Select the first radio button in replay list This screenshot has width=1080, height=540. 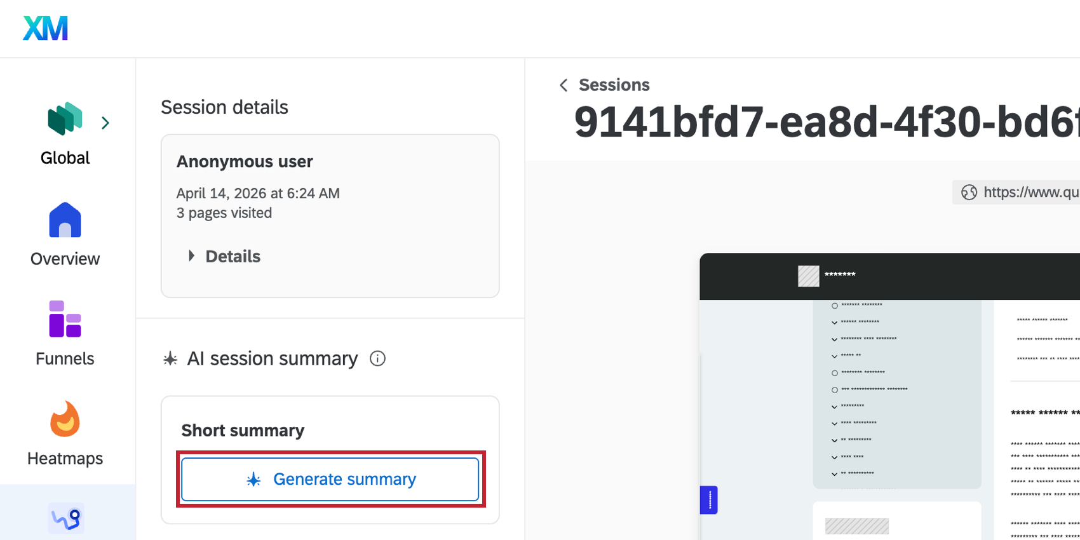click(x=834, y=304)
